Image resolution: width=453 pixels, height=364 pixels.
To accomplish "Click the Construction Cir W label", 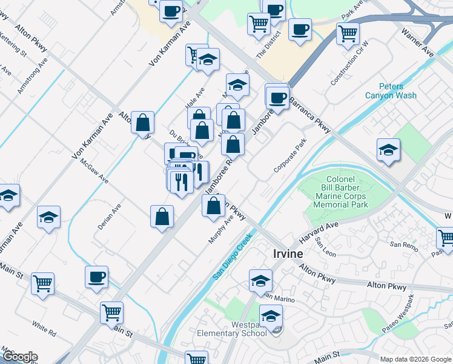I will 349,62.
